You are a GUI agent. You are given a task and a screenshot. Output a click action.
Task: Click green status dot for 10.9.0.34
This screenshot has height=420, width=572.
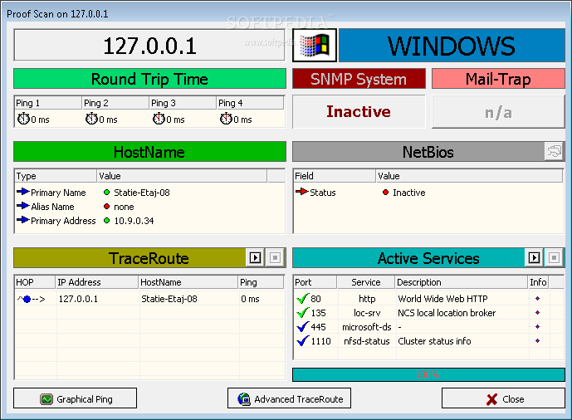[x=106, y=220]
